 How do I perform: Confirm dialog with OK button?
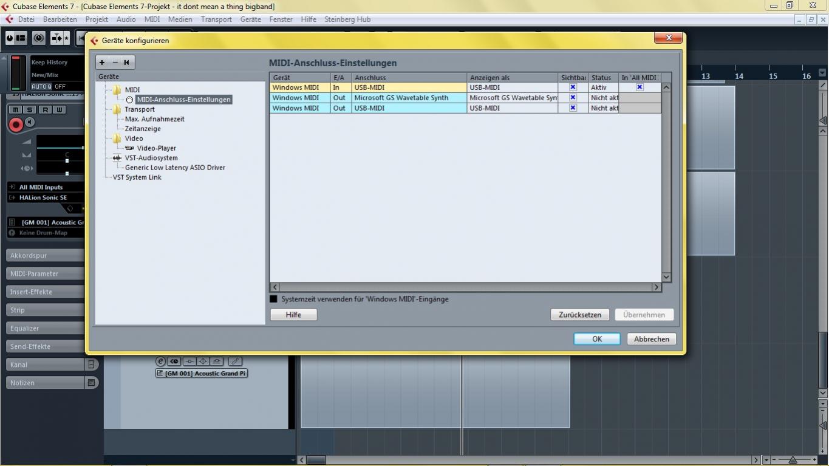coord(597,339)
